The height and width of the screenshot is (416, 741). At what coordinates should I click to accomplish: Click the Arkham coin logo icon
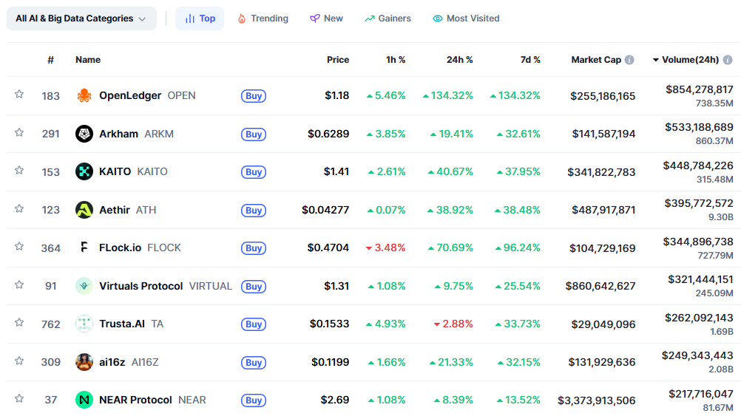point(84,134)
